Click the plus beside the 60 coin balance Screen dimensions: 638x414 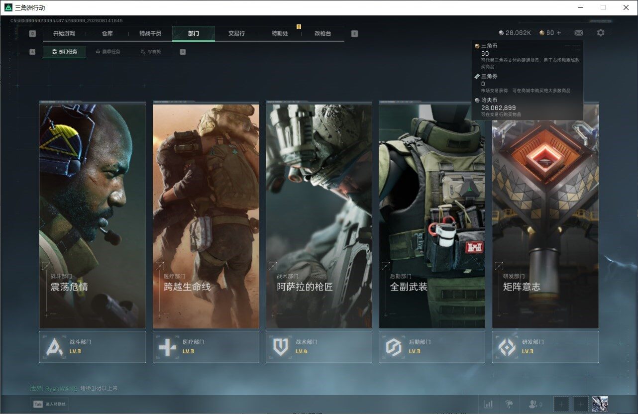pyautogui.click(x=559, y=33)
